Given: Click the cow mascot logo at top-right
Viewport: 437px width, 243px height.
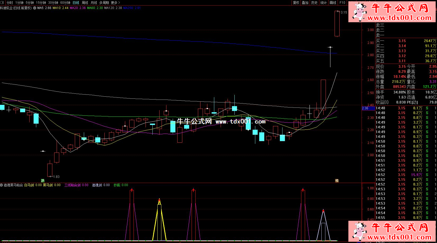Looking at the screenshot, I should tap(359, 12).
